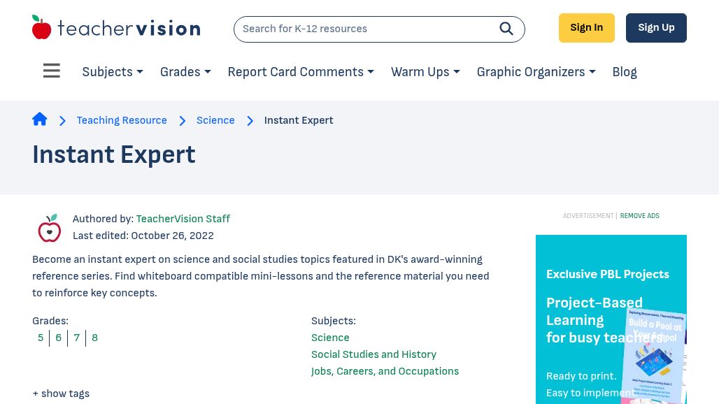Select grade 5 link
Screen dimensions: 719x404
[x=41, y=338]
